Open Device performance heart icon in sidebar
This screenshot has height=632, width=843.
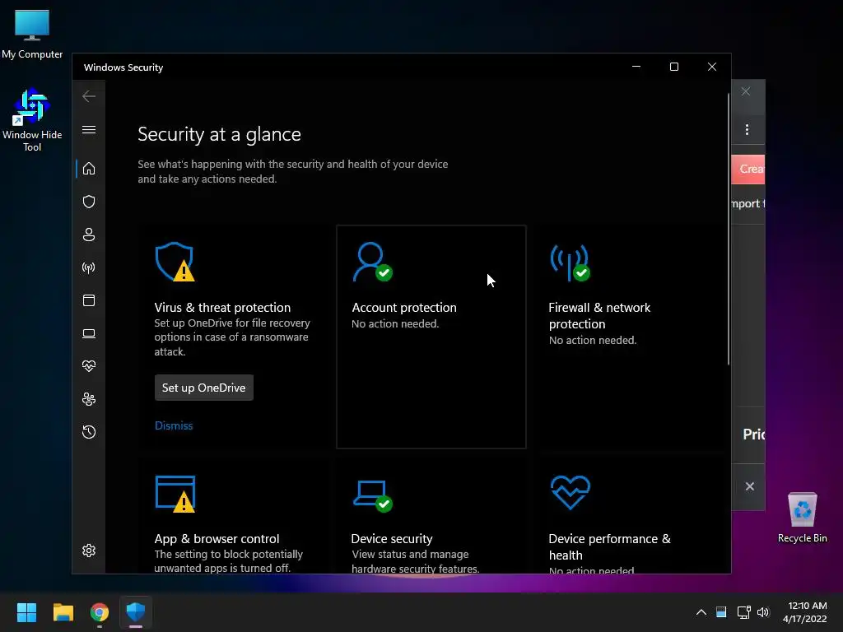point(89,366)
